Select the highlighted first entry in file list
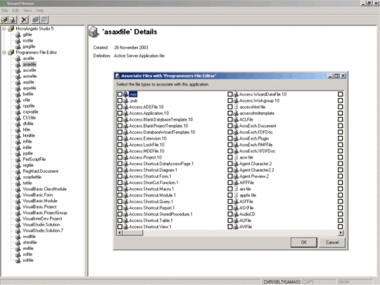This screenshot has width=380, height=285. pos(133,95)
